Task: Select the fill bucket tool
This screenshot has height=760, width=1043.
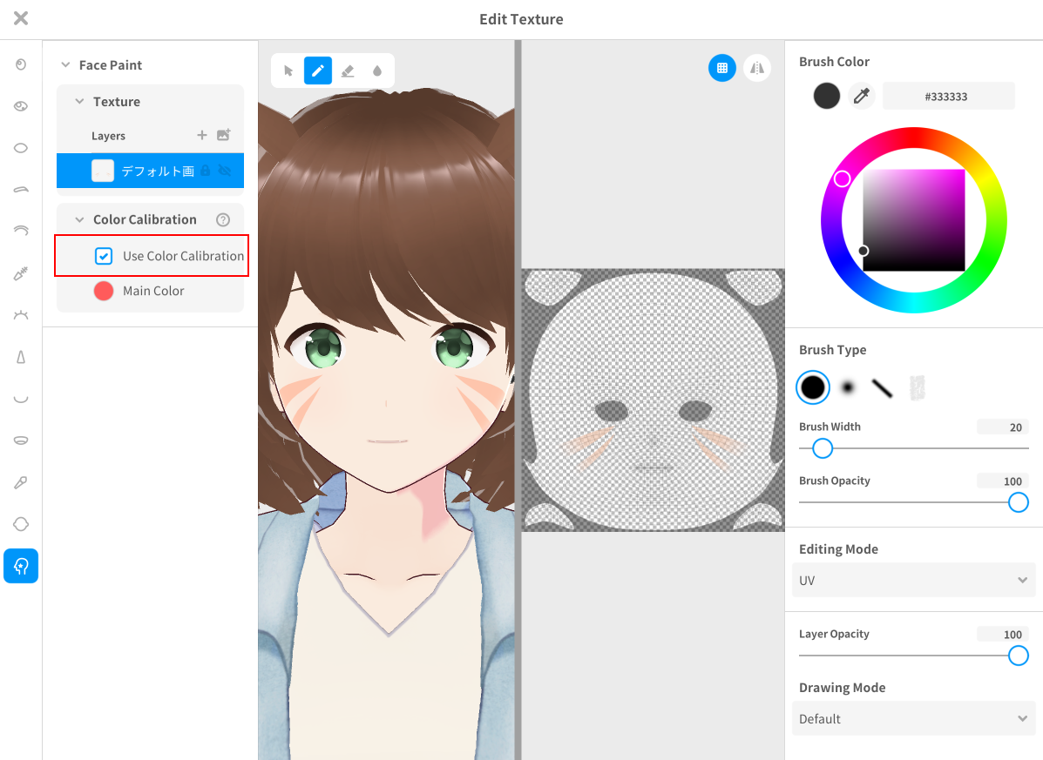Action: [x=377, y=71]
